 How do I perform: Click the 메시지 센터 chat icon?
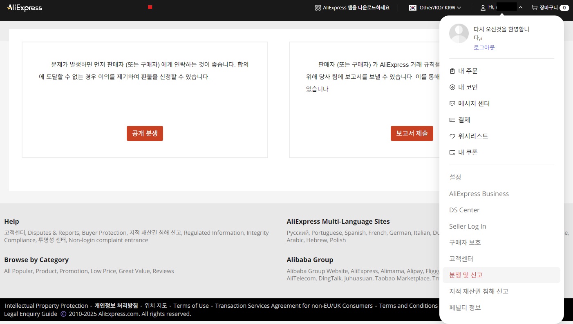(452, 104)
